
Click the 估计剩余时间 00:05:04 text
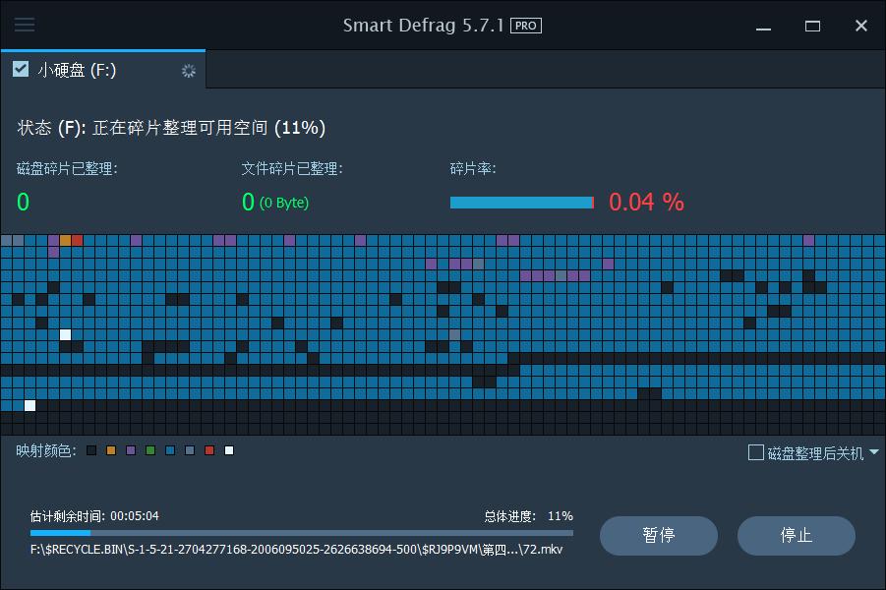pos(94,516)
